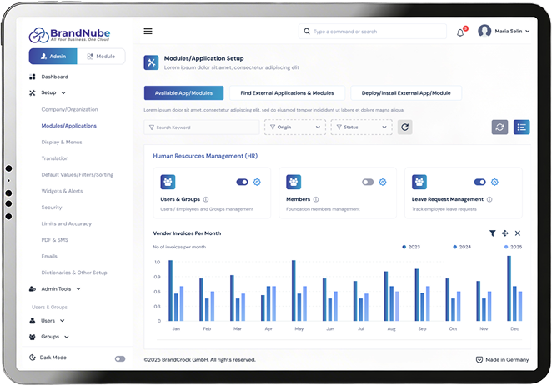This screenshot has height=385, width=552.
Task: Switch to Find External Applications & Modules tab
Action: (x=289, y=93)
